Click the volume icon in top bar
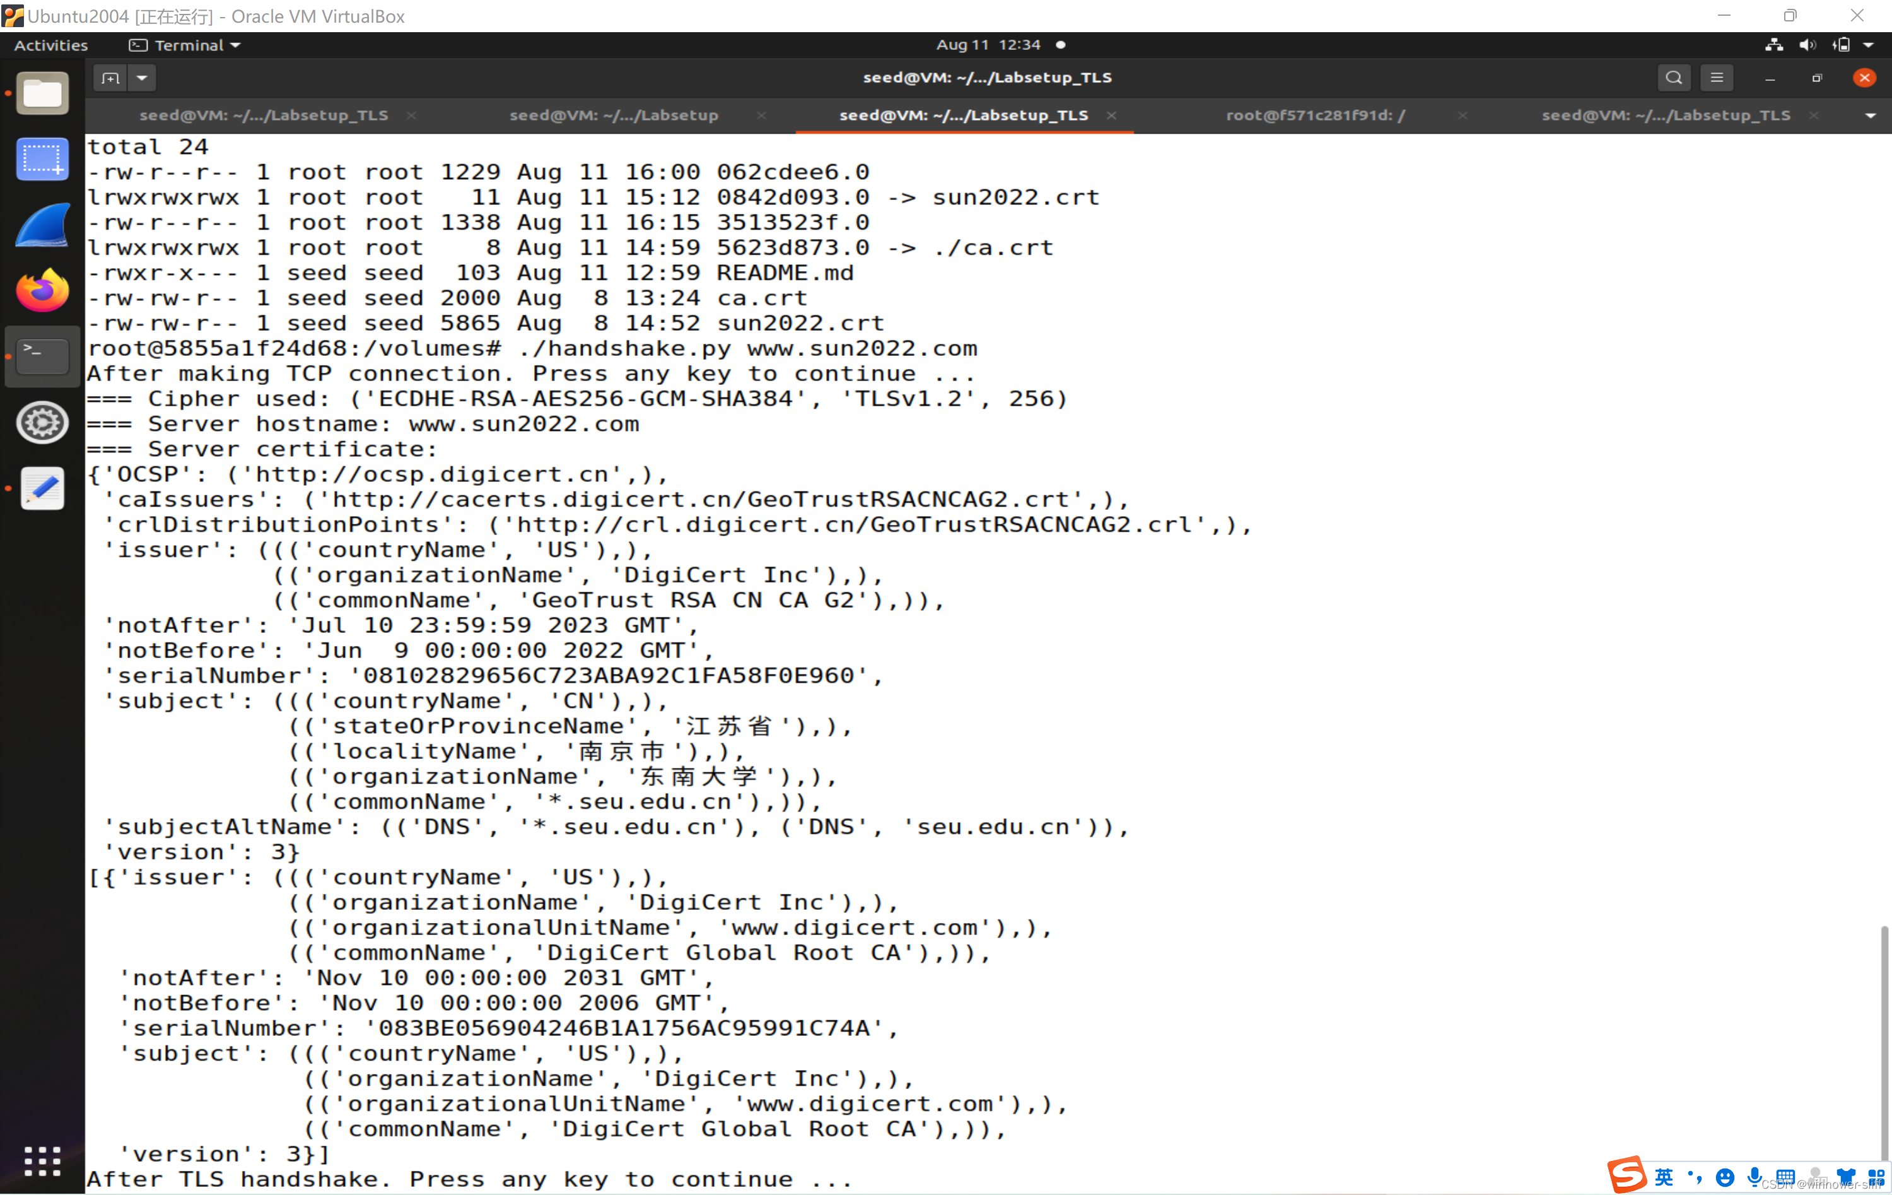1892x1195 pixels. point(1807,45)
